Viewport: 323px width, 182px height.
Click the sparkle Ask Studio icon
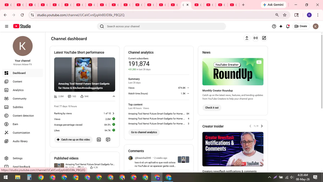[281, 26]
